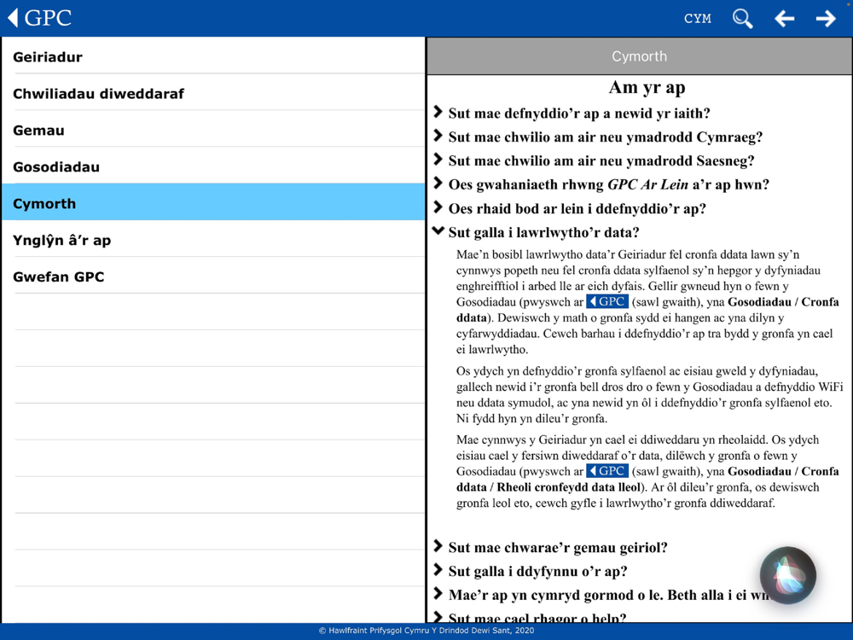Click paragraph starting 'Mae cynnwys y Geiriadur'
The height and width of the screenshot is (640, 853).
coord(647,471)
